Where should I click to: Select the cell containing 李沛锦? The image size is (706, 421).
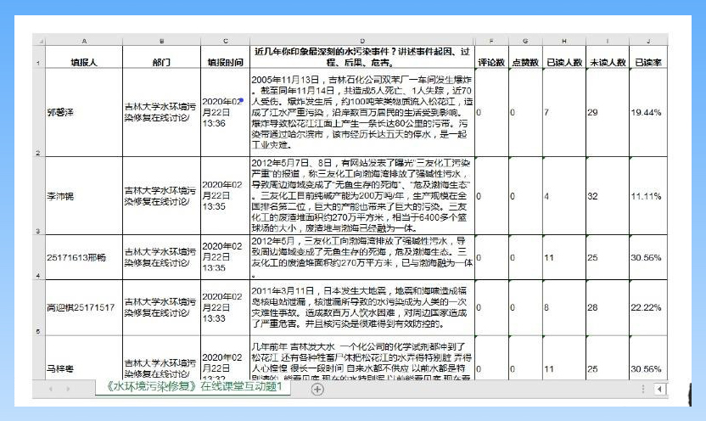pyautogui.click(x=83, y=196)
